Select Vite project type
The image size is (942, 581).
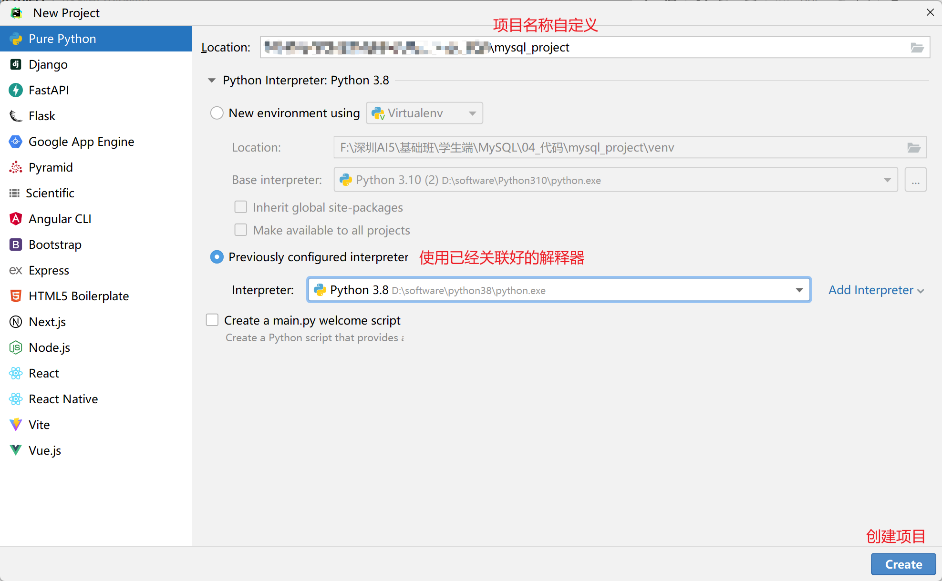pos(96,425)
